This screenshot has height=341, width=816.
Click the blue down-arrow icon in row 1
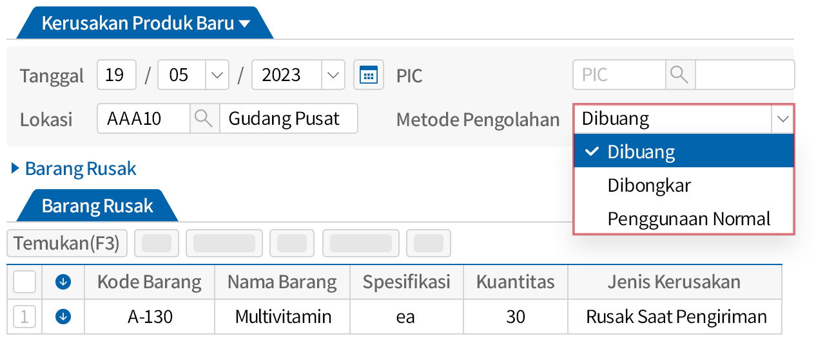[64, 316]
